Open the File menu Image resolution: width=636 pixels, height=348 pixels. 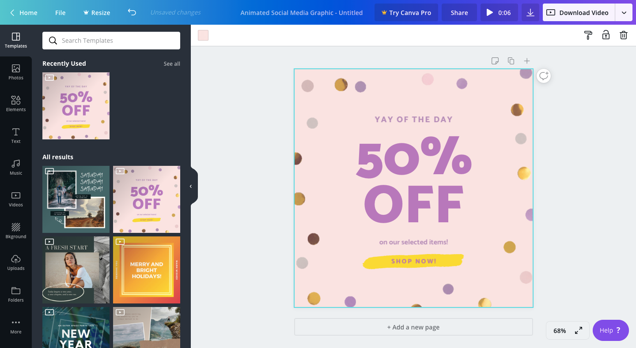click(61, 12)
